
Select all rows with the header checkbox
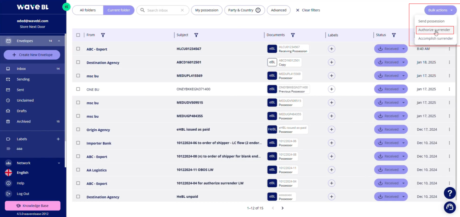[78, 35]
